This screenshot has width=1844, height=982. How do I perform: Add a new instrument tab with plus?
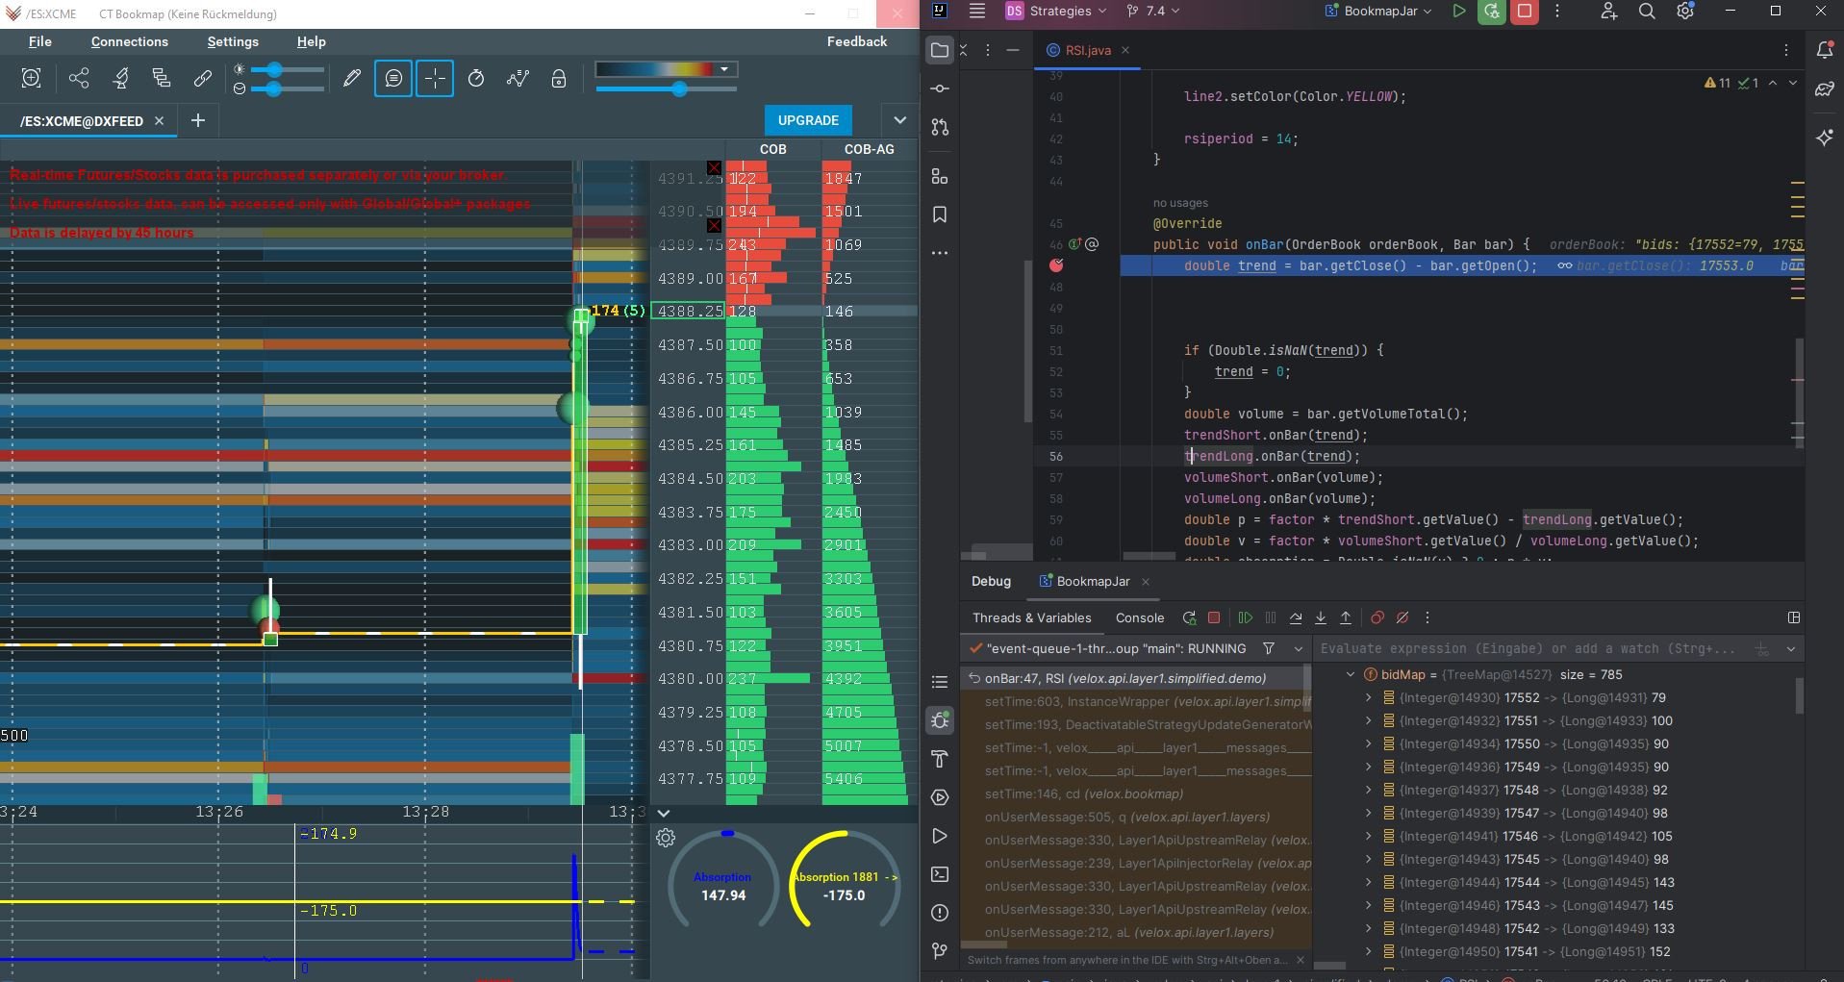(x=198, y=120)
